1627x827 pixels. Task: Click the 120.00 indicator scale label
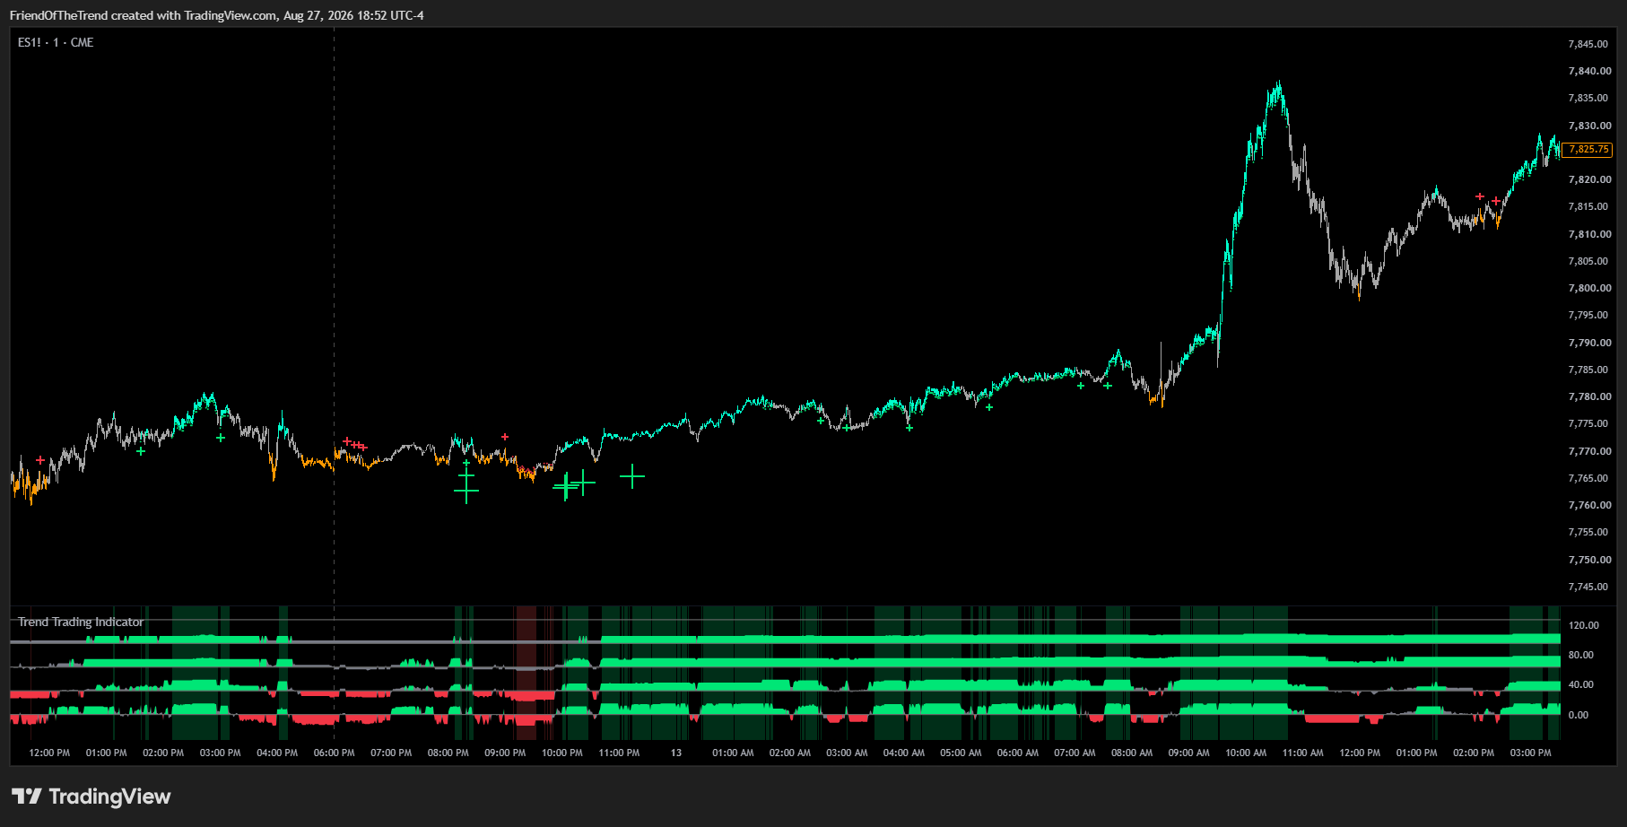pos(1583,625)
